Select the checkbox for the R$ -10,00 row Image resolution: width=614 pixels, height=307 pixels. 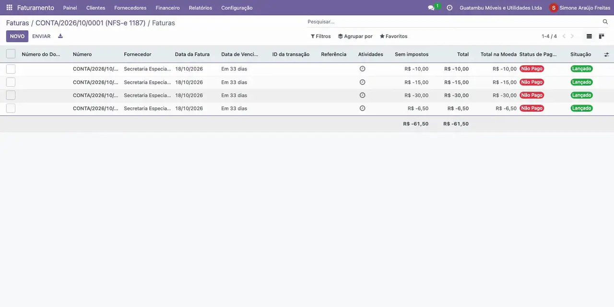tap(11, 69)
